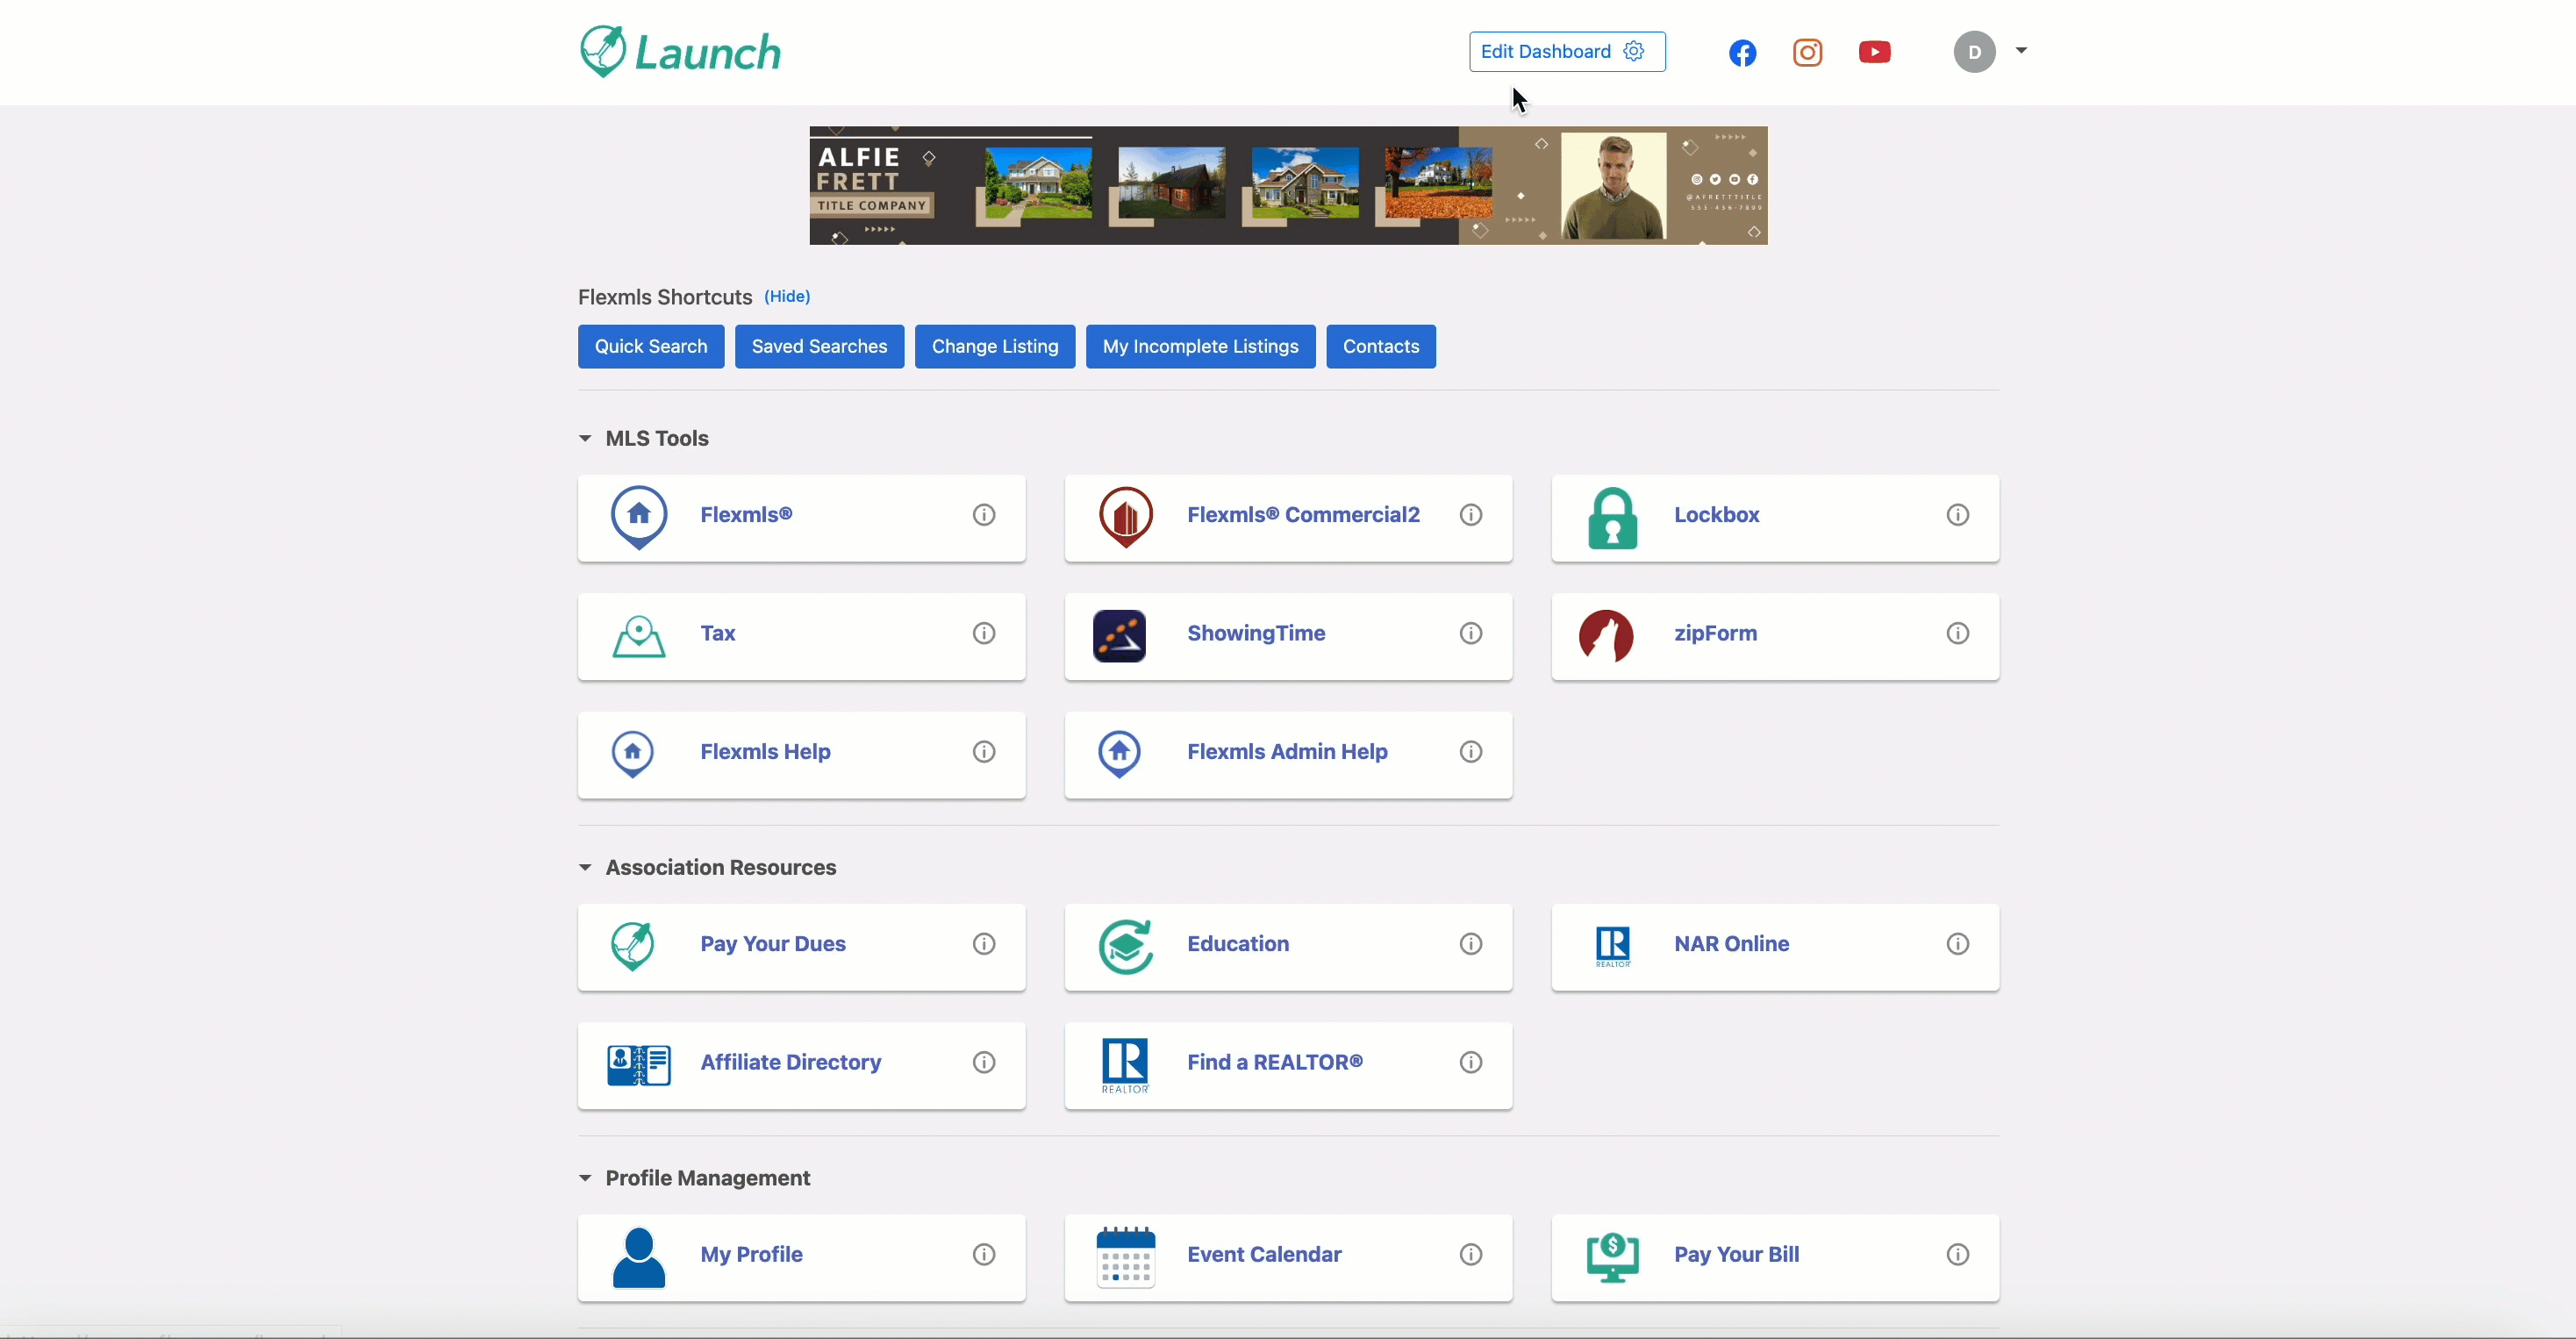Click the NAR Online Realtor icon
This screenshot has width=2576, height=1339.
[x=1613, y=947]
